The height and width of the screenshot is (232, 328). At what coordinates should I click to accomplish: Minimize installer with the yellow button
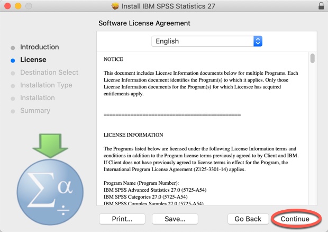pyautogui.click(x=18, y=6)
